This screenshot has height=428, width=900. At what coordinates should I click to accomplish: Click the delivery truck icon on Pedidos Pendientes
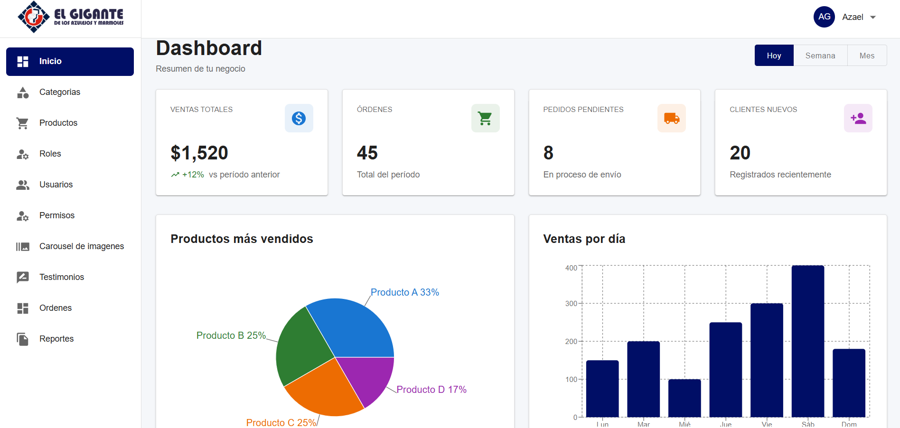671,118
